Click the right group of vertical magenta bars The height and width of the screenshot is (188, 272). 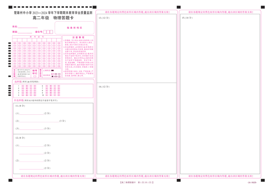click(53, 91)
